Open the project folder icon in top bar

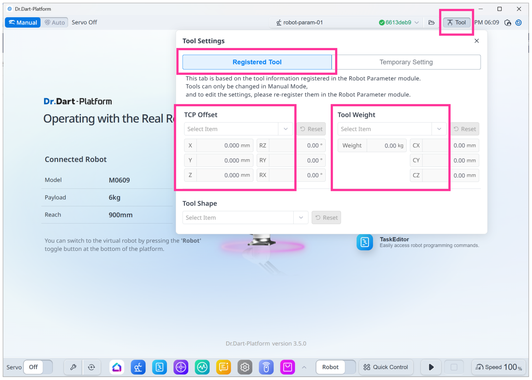coord(432,23)
